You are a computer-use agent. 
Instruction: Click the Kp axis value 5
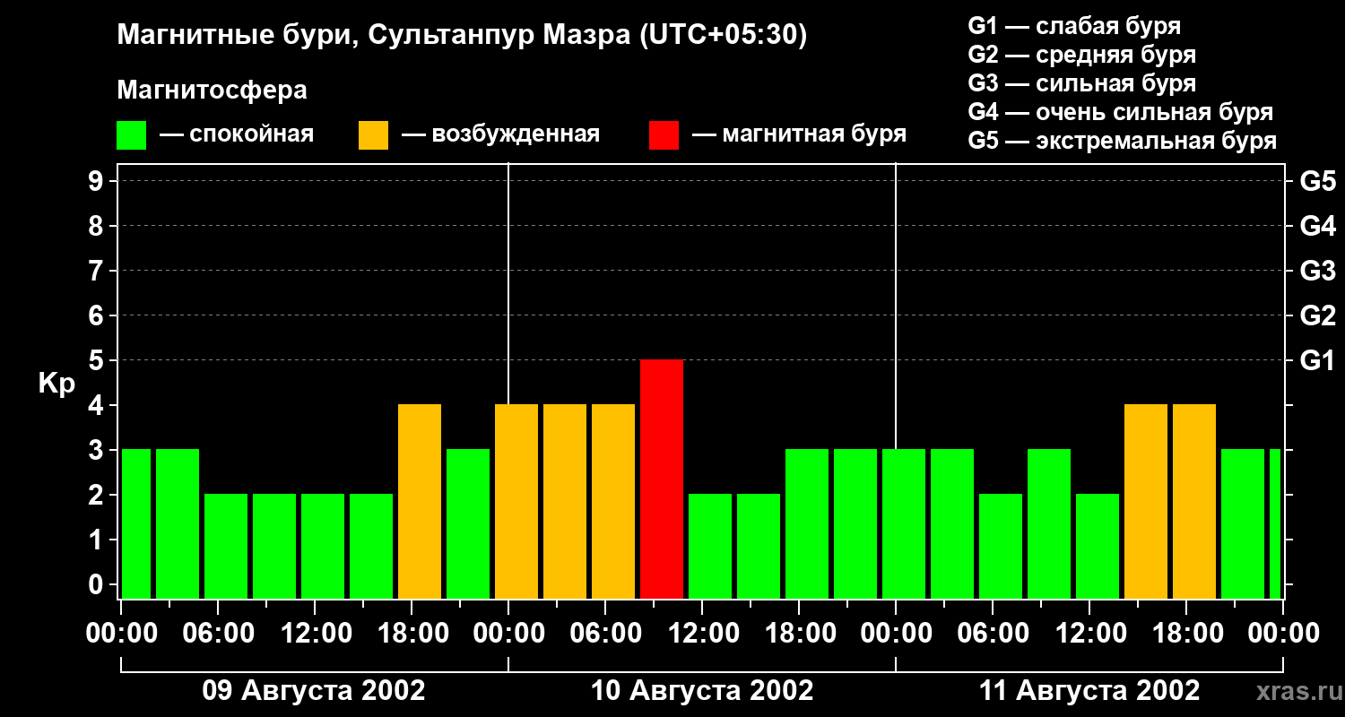pos(98,360)
